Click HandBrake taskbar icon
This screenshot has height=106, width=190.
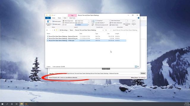[26, 104]
